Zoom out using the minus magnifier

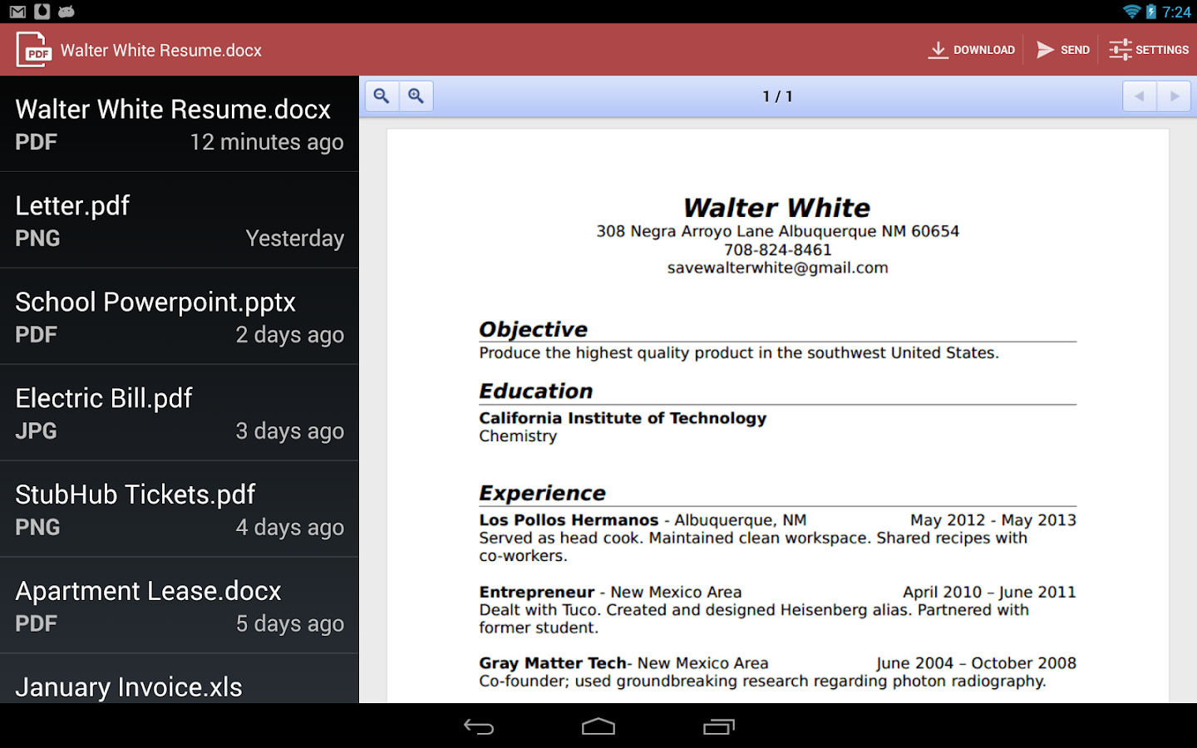382,96
